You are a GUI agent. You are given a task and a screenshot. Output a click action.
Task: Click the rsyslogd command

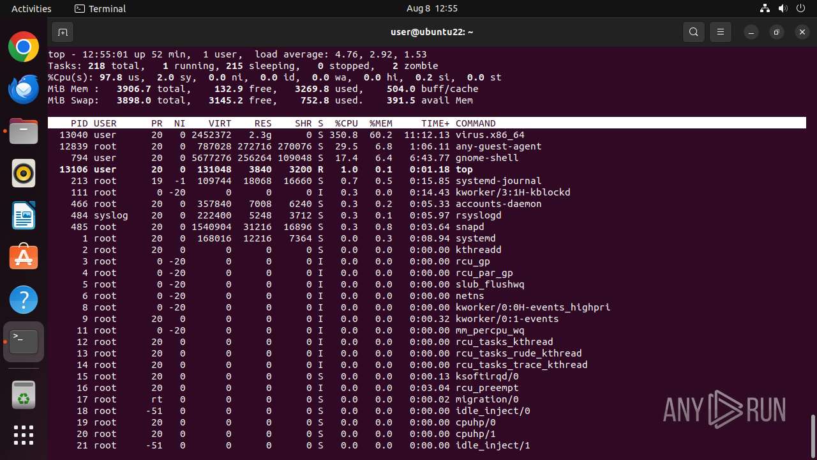click(478, 215)
